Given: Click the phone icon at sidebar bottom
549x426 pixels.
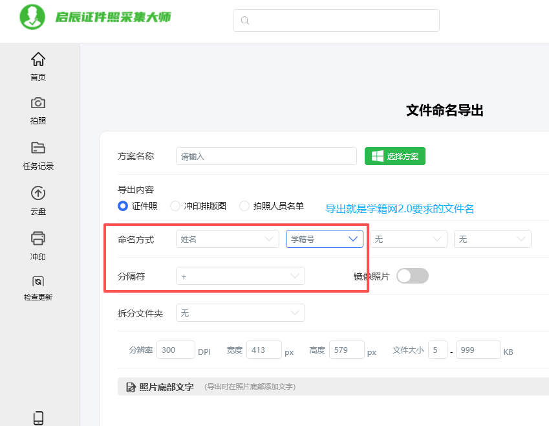Looking at the screenshot, I should [x=38, y=418].
